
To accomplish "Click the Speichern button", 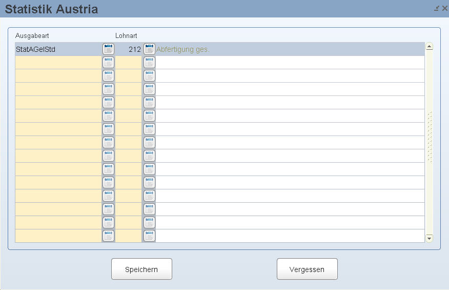I will tap(142, 269).
